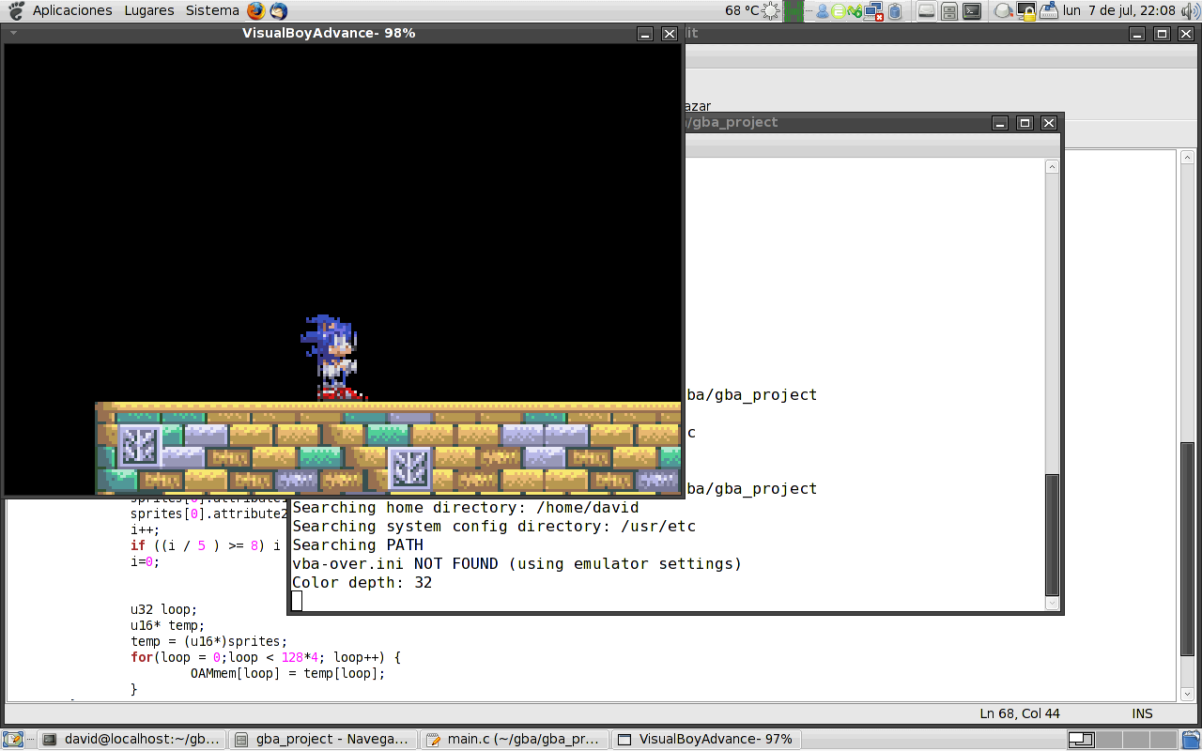
Task: Click the terminal scrollbar thumb
Action: coord(1052,534)
